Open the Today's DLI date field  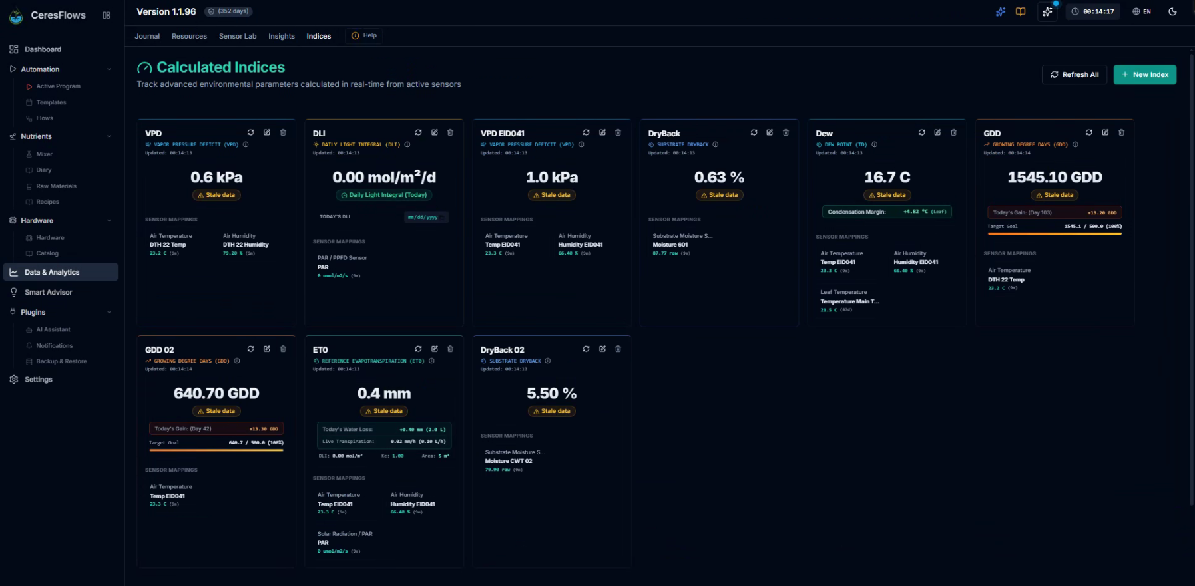pos(426,217)
